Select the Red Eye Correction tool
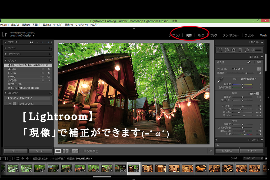270x180 pixels. tap(234, 50)
